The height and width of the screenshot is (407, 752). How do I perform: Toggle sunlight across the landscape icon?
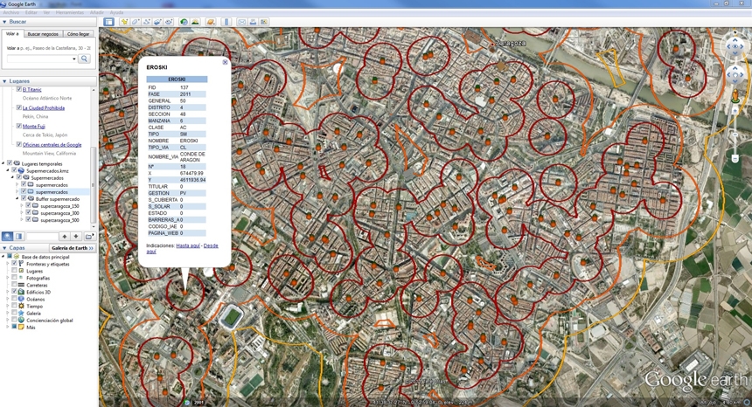195,22
